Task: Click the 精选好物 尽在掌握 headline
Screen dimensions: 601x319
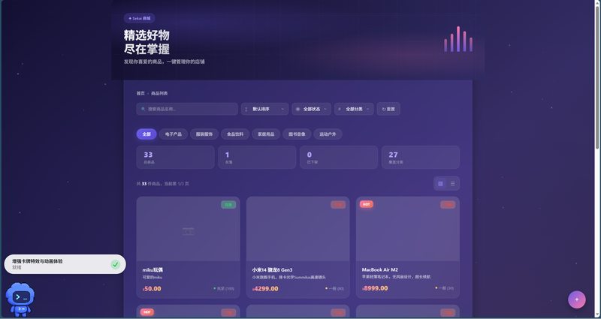Action: pyautogui.click(x=146, y=42)
